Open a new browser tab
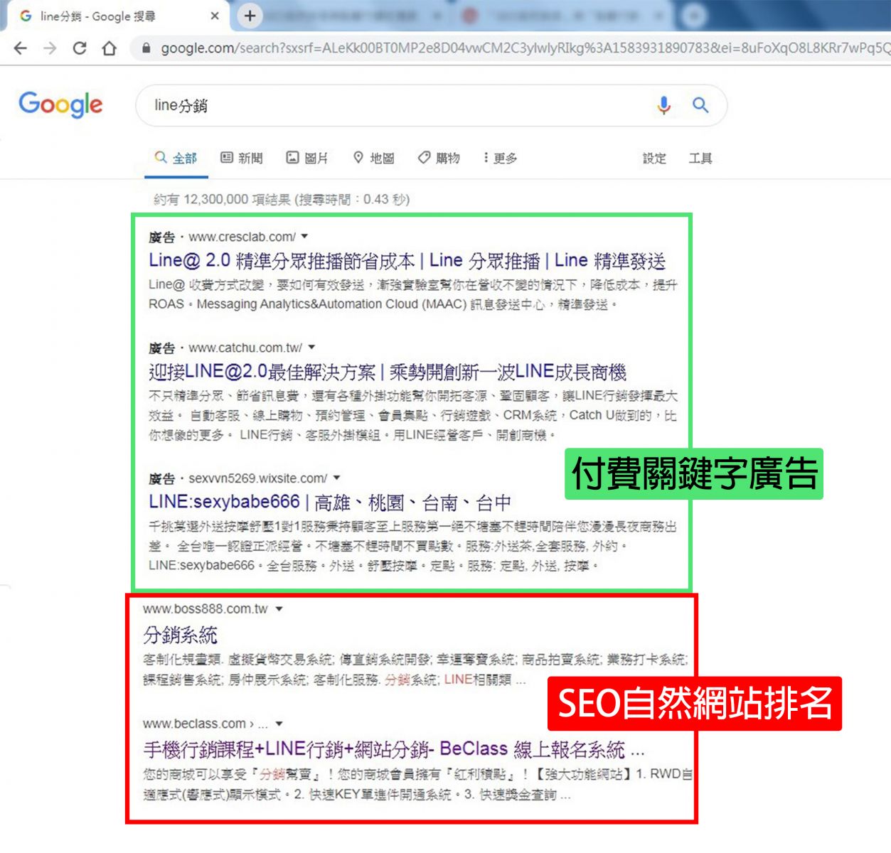Screen dimensions: 891x853 pos(250,16)
